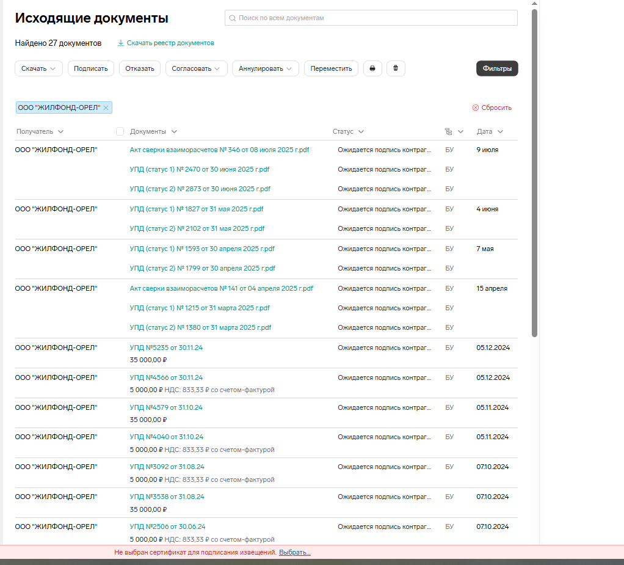Click status of Акт сверки № 346 row

coord(384,150)
